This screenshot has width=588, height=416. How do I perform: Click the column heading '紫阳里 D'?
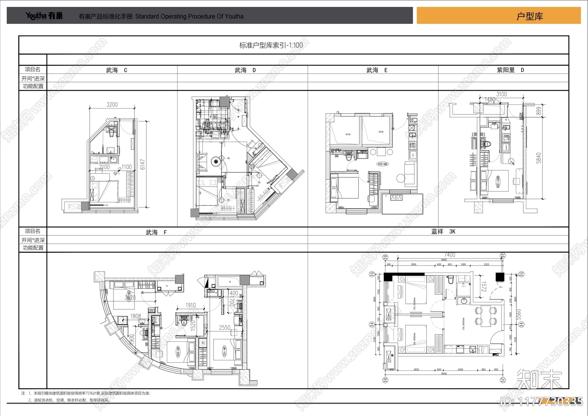(x=510, y=70)
